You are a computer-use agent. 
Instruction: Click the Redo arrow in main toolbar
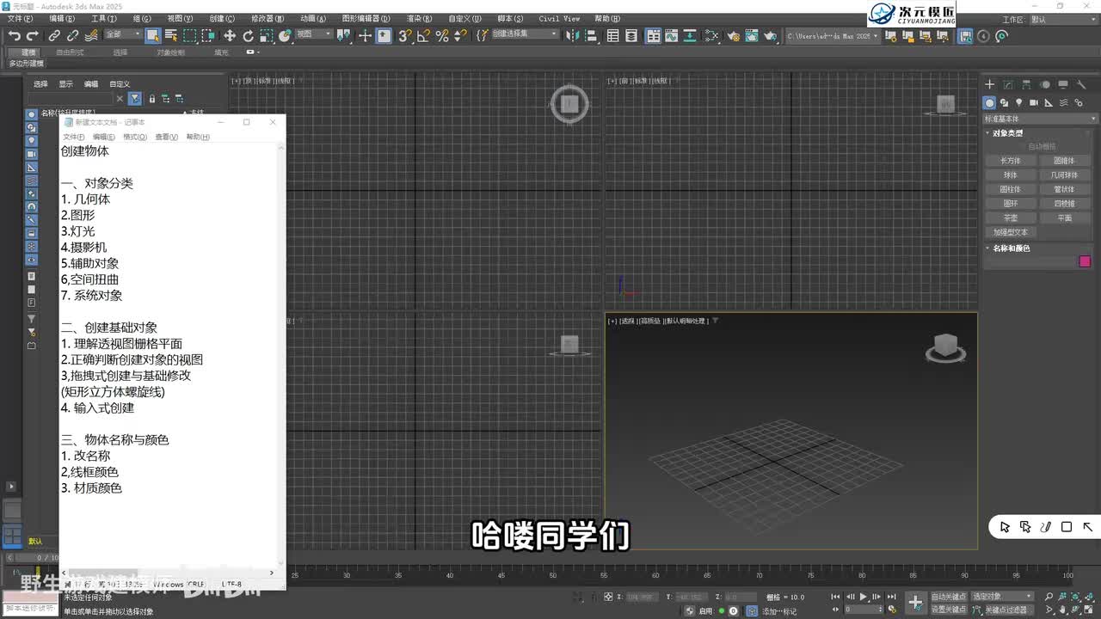(33, 35)
